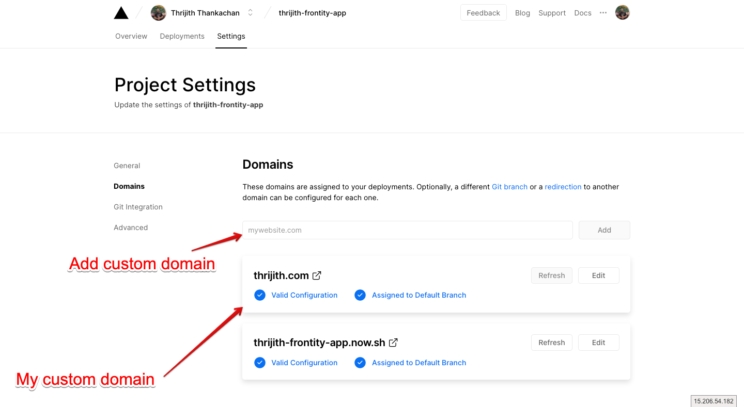This screenshot has width=744, height=407.
Task: Click Valid Configuration text under now.sh domain
Action: click(x=304, y=363)
